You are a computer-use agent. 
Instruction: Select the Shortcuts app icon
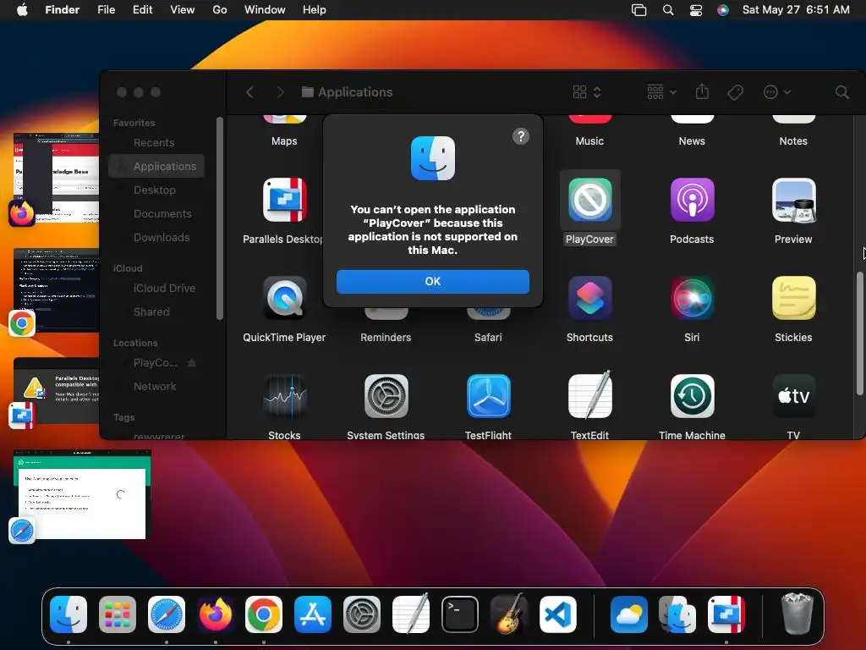click(589, 298)
